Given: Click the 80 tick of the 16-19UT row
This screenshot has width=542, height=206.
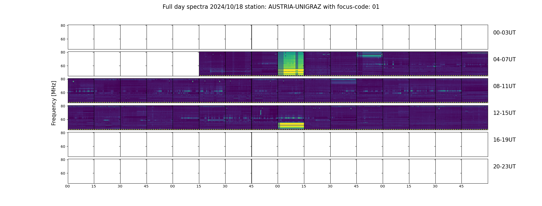Looking at the screenshot, I should click(63, 133).
